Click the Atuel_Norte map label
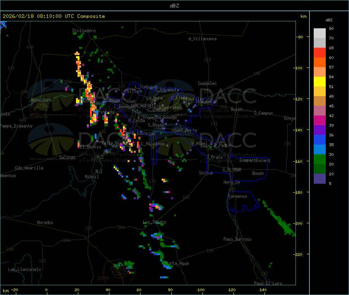The width and height of the screenshot is (349, 295). pos(184,130)
